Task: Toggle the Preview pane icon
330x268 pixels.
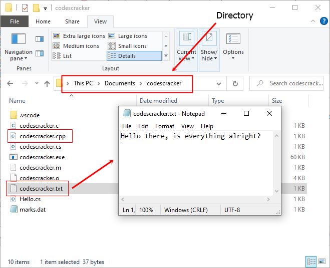Action: [40, 39]
